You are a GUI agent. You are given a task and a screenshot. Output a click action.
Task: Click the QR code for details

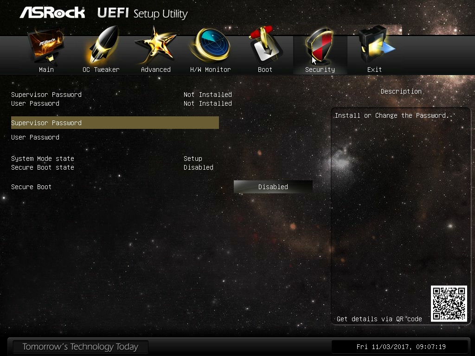(449, 304)
